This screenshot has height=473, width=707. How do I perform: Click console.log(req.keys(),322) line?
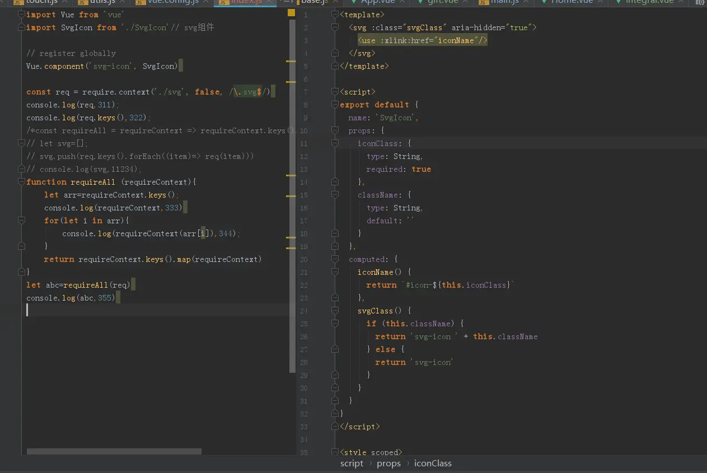[x=88, y=118]
